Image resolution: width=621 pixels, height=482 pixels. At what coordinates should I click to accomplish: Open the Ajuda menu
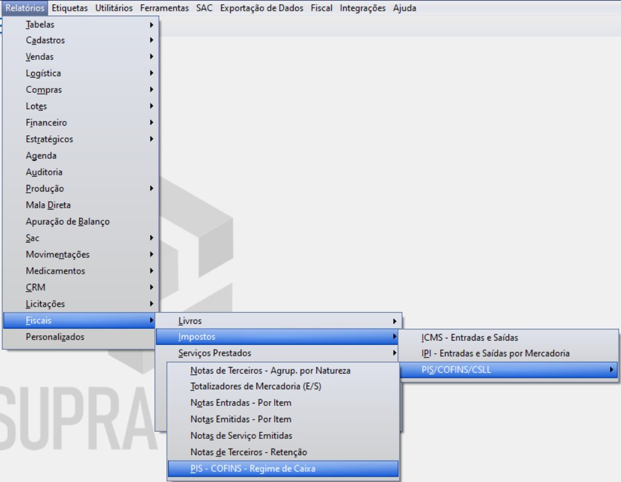(x=405, y=8)
